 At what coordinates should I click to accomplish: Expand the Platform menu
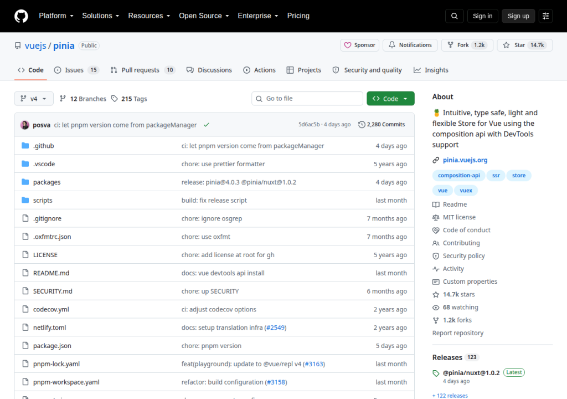pos(56,16)
